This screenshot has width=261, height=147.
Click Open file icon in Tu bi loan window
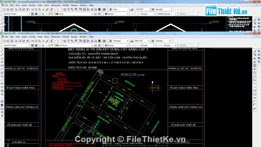[x=8, y=41]
